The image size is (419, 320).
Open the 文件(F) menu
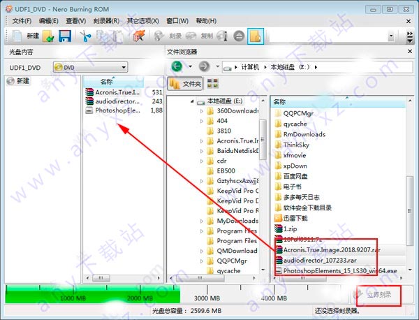pyautogui.click(x=22, y=21)
